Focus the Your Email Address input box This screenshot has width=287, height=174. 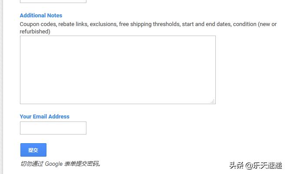tap(53, 128)
